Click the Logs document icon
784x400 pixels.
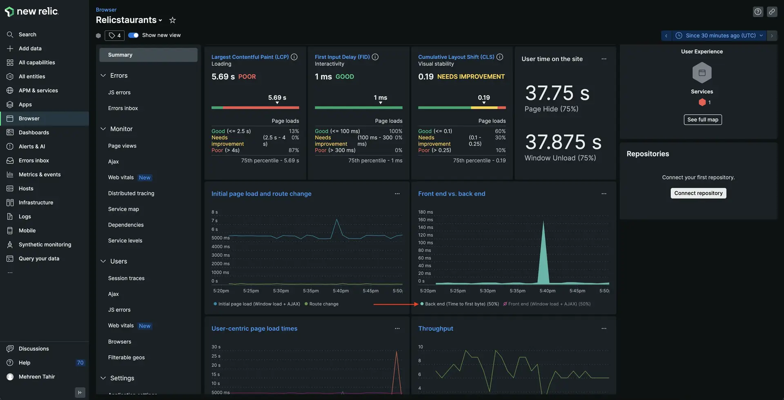[10, 217]
